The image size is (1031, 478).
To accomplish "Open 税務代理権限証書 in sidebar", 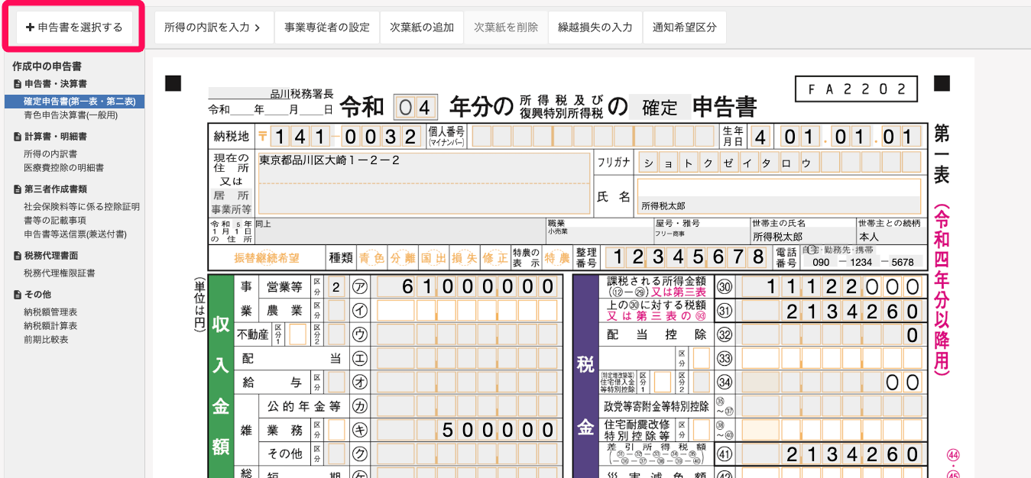I will click(x=59, y=273).
